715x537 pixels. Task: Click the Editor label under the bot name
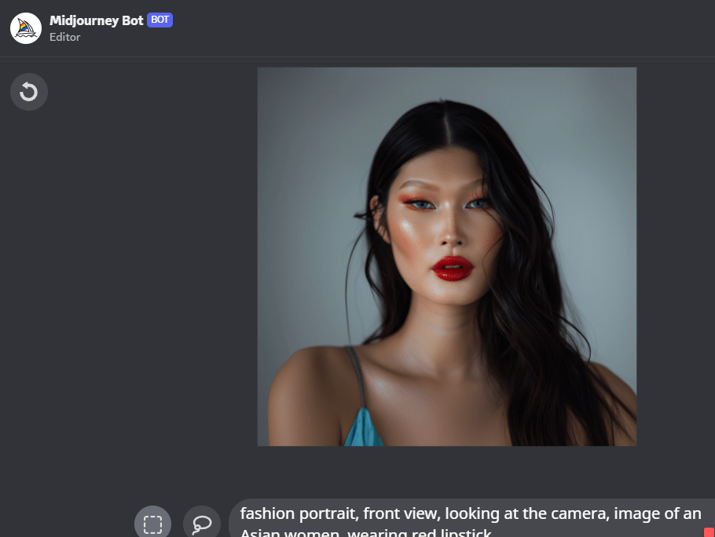tap(64, 37)
